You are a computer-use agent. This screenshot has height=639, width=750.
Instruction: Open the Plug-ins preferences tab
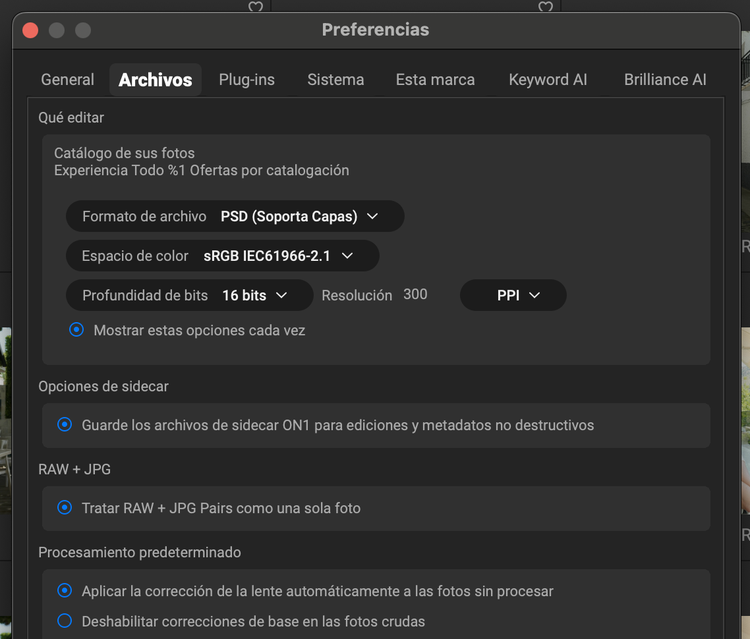(x=246, y=80)
